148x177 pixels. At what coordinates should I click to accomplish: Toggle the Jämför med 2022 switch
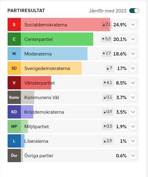[134, 11]
